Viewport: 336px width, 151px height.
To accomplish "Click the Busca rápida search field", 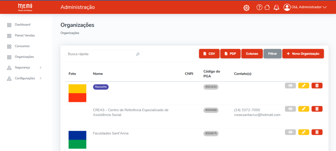I will tap(100, 54).
